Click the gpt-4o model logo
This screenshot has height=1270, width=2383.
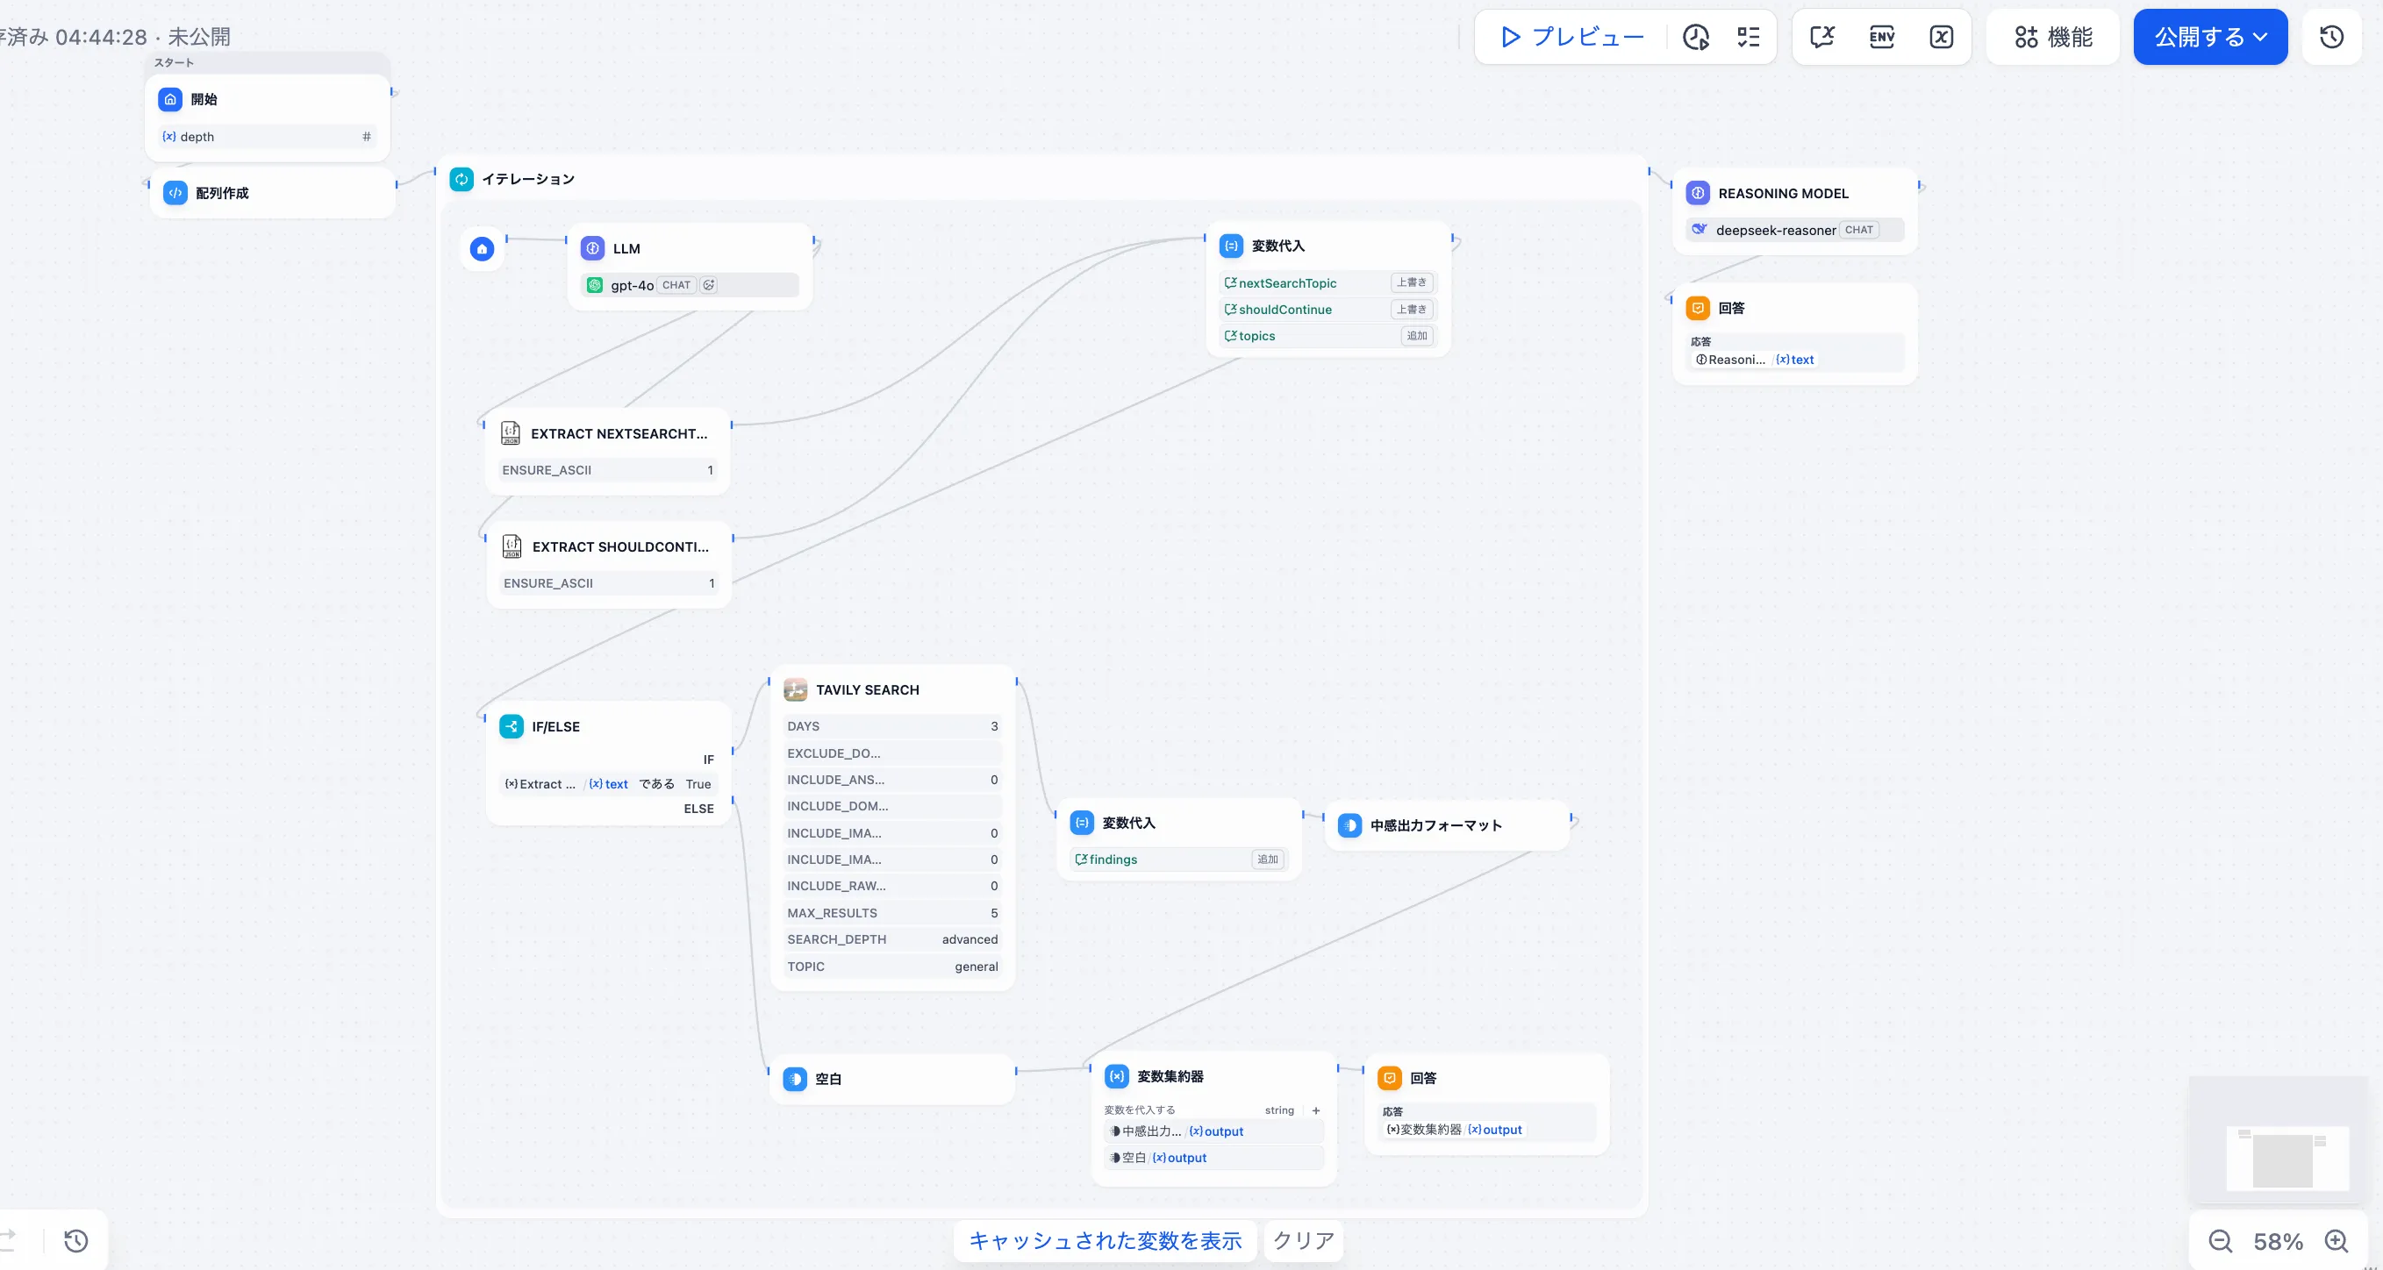pyautogui.click(x=595, y=285)
